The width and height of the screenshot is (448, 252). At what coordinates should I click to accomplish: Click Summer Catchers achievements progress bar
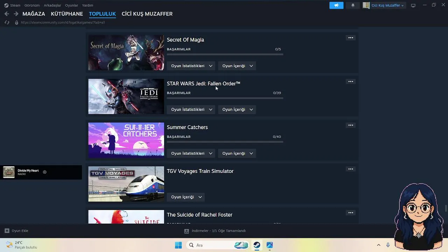click(225, 142)
